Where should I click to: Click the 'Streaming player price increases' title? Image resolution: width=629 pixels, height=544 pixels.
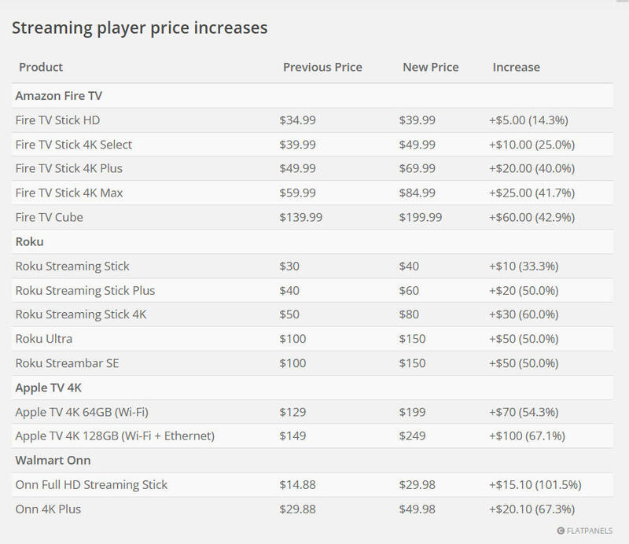[x=140, y=28]
